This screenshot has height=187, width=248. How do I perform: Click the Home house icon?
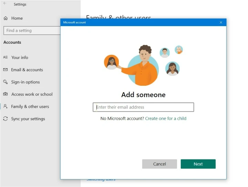click(6, 18)
